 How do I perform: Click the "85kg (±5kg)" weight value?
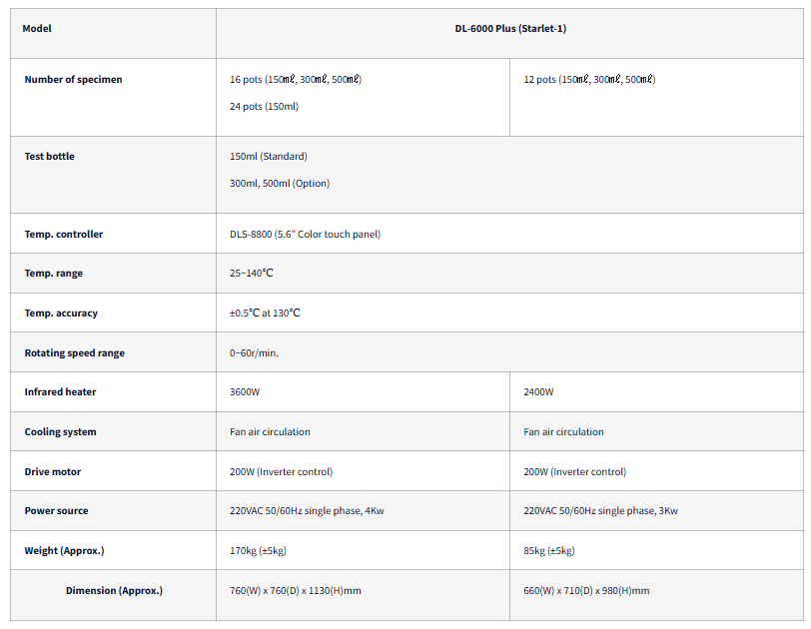click(x=549, y=551)
